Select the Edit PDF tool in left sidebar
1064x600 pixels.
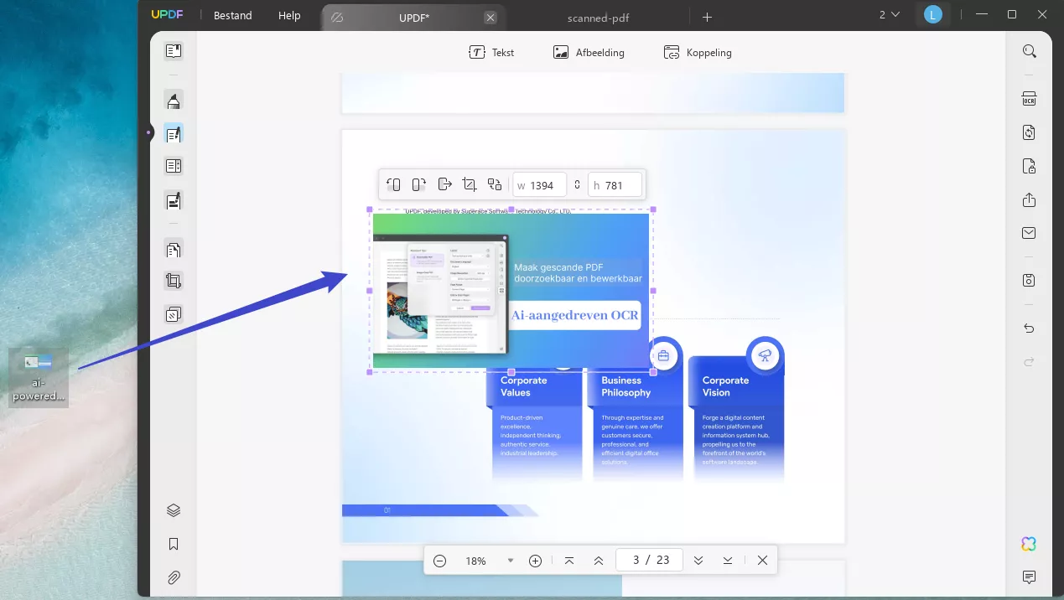(174, 134)
